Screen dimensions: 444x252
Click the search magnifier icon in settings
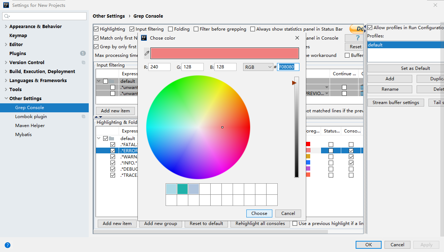coord(7,16)
